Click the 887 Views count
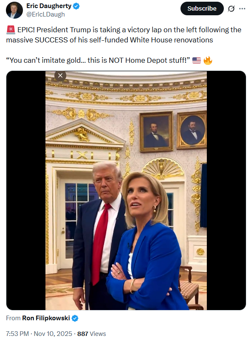 click(92, 334)
